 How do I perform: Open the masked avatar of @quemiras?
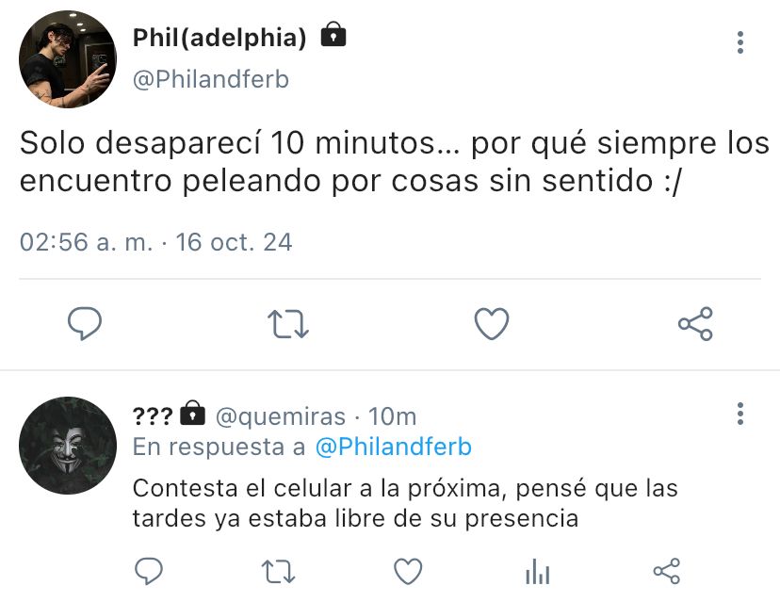coord(68,446)
